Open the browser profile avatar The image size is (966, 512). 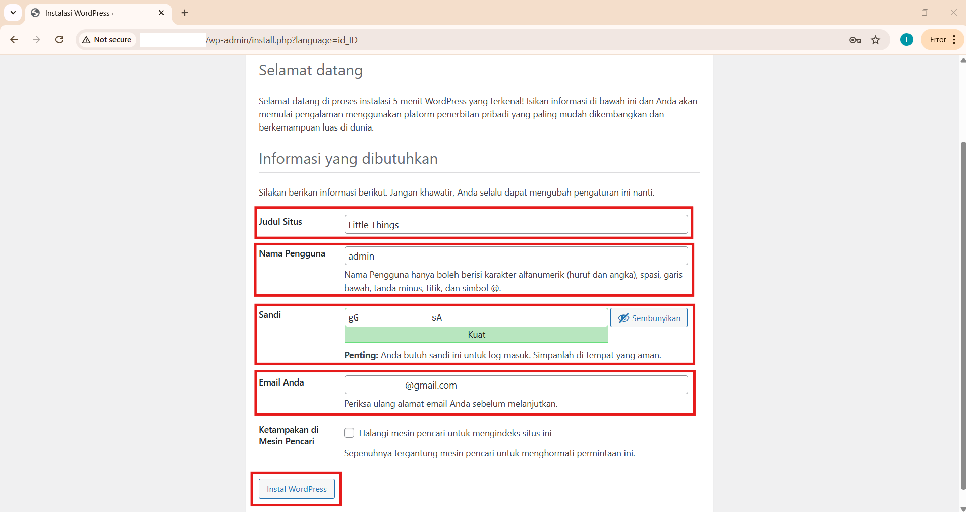coord(906,39)
